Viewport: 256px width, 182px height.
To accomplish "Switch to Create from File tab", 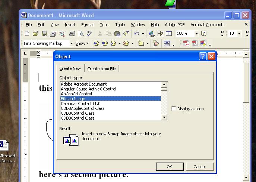I will 102,69.
